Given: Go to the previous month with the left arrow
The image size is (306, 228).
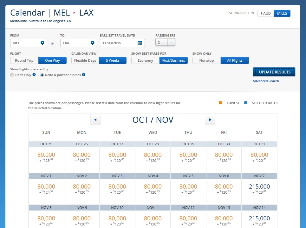Looking at the screenshot, I should coord(95,120).
